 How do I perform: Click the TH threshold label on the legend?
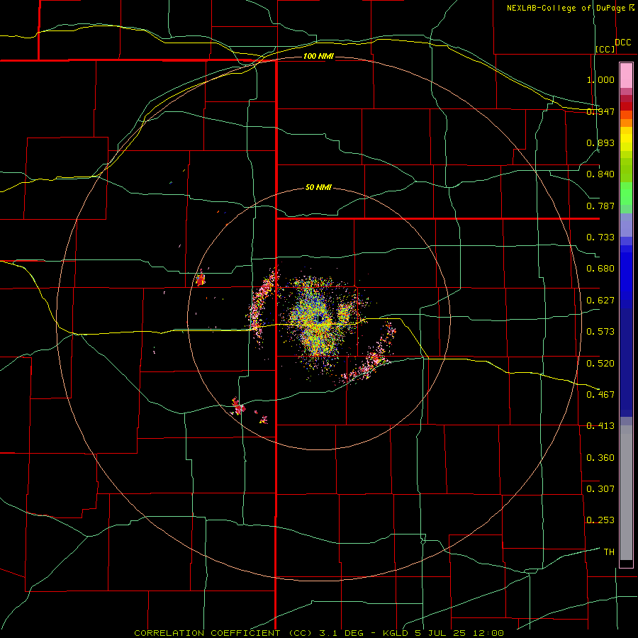[609, 552]
